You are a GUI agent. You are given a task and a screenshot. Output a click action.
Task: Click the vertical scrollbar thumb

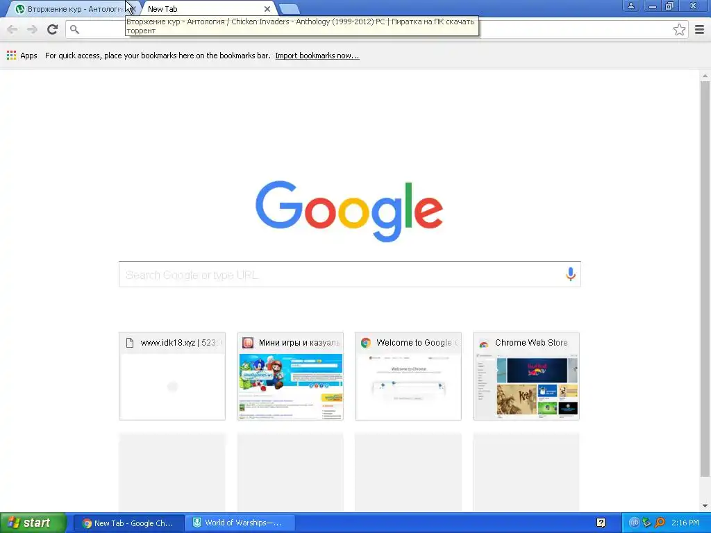(705, 279)
